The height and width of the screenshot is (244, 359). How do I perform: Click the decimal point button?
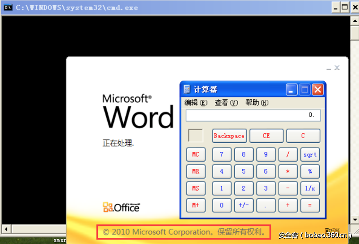click(266, 205)
